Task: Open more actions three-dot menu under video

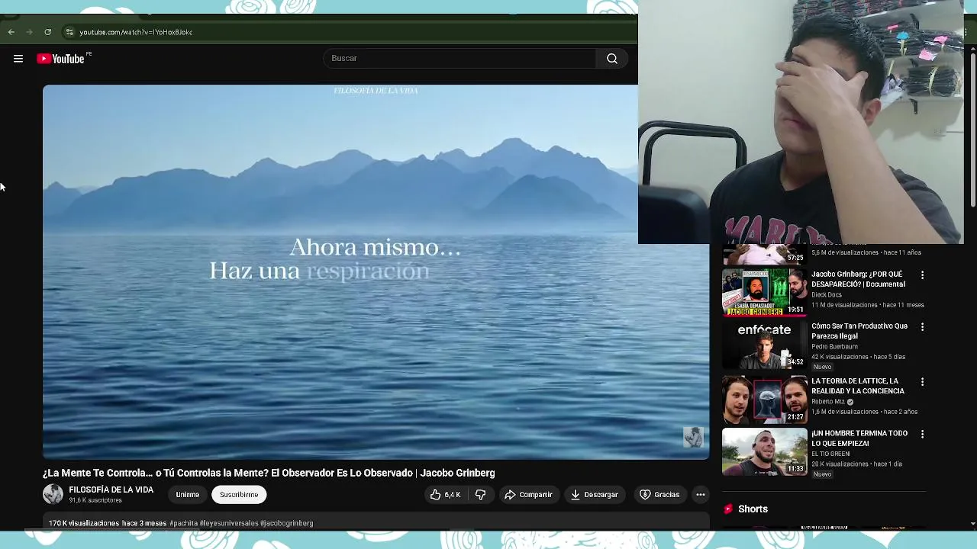Action: click(x=701, y=494)
